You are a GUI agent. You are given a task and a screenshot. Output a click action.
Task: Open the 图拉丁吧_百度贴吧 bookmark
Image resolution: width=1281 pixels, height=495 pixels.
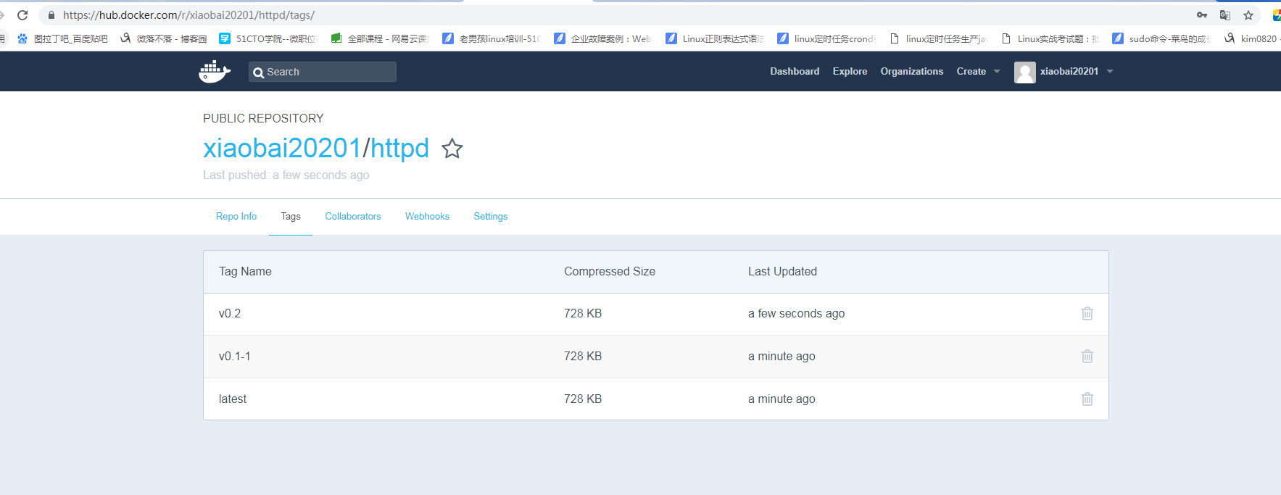pyautogui.click(x=62, y=38)
